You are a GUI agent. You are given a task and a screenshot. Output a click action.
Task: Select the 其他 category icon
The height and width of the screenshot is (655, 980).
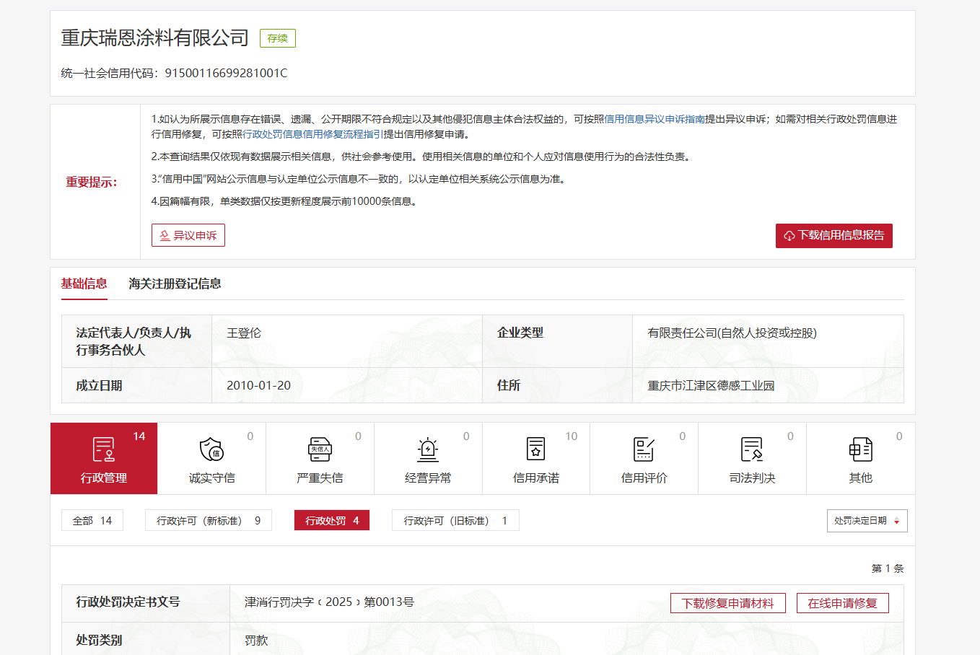[x=860, y=449]
